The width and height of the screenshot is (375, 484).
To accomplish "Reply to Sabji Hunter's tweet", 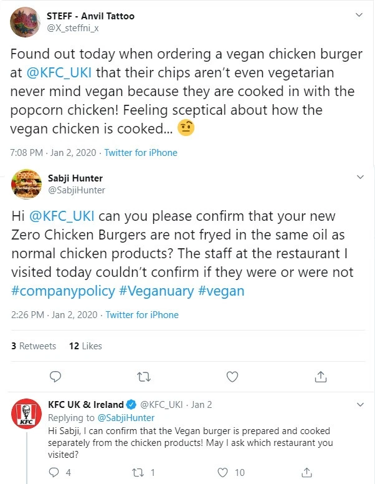I will coord(55,376).
